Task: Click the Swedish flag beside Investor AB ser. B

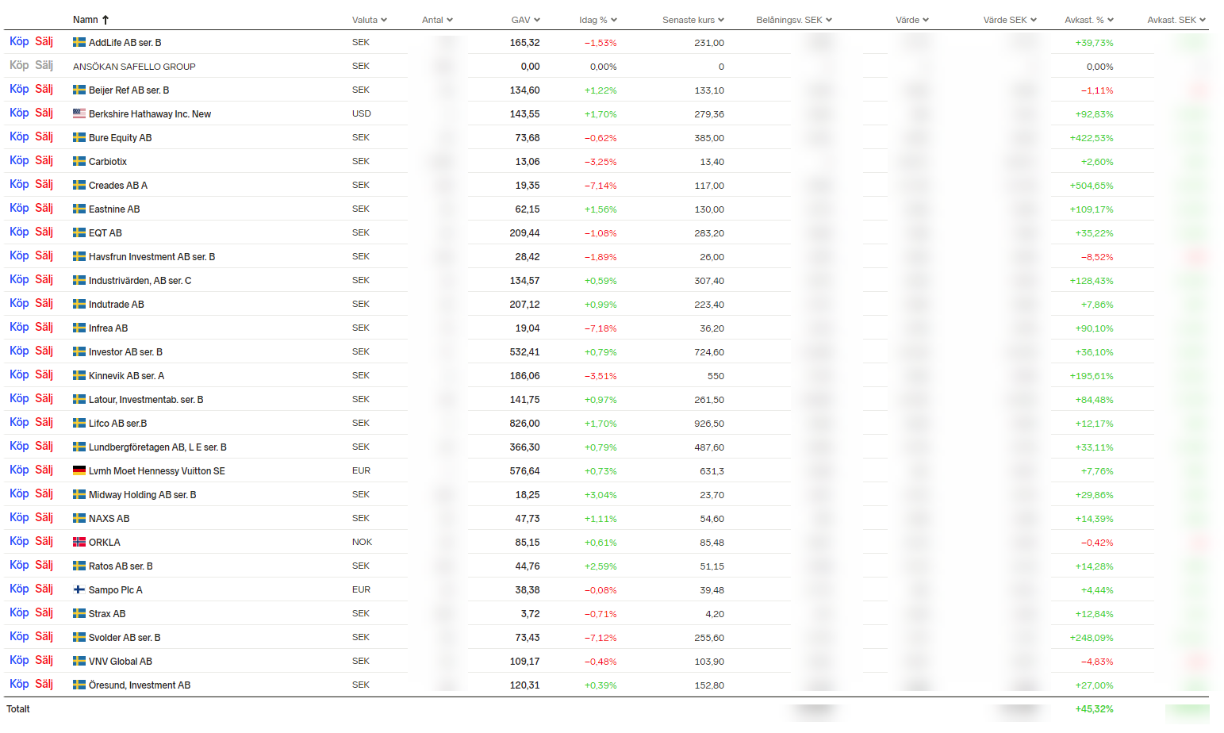Action: click(x=79, y=351)
